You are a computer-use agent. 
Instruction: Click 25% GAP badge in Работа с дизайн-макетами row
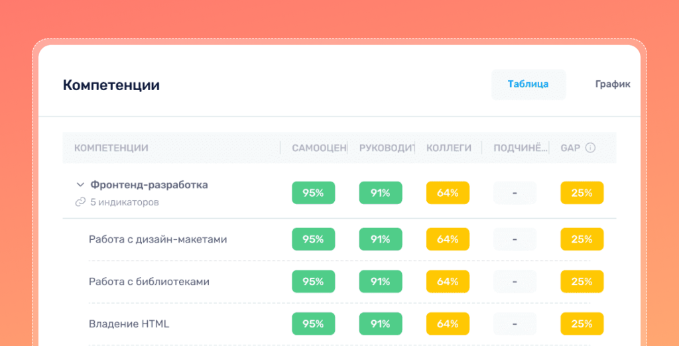(x=582, y=239)
